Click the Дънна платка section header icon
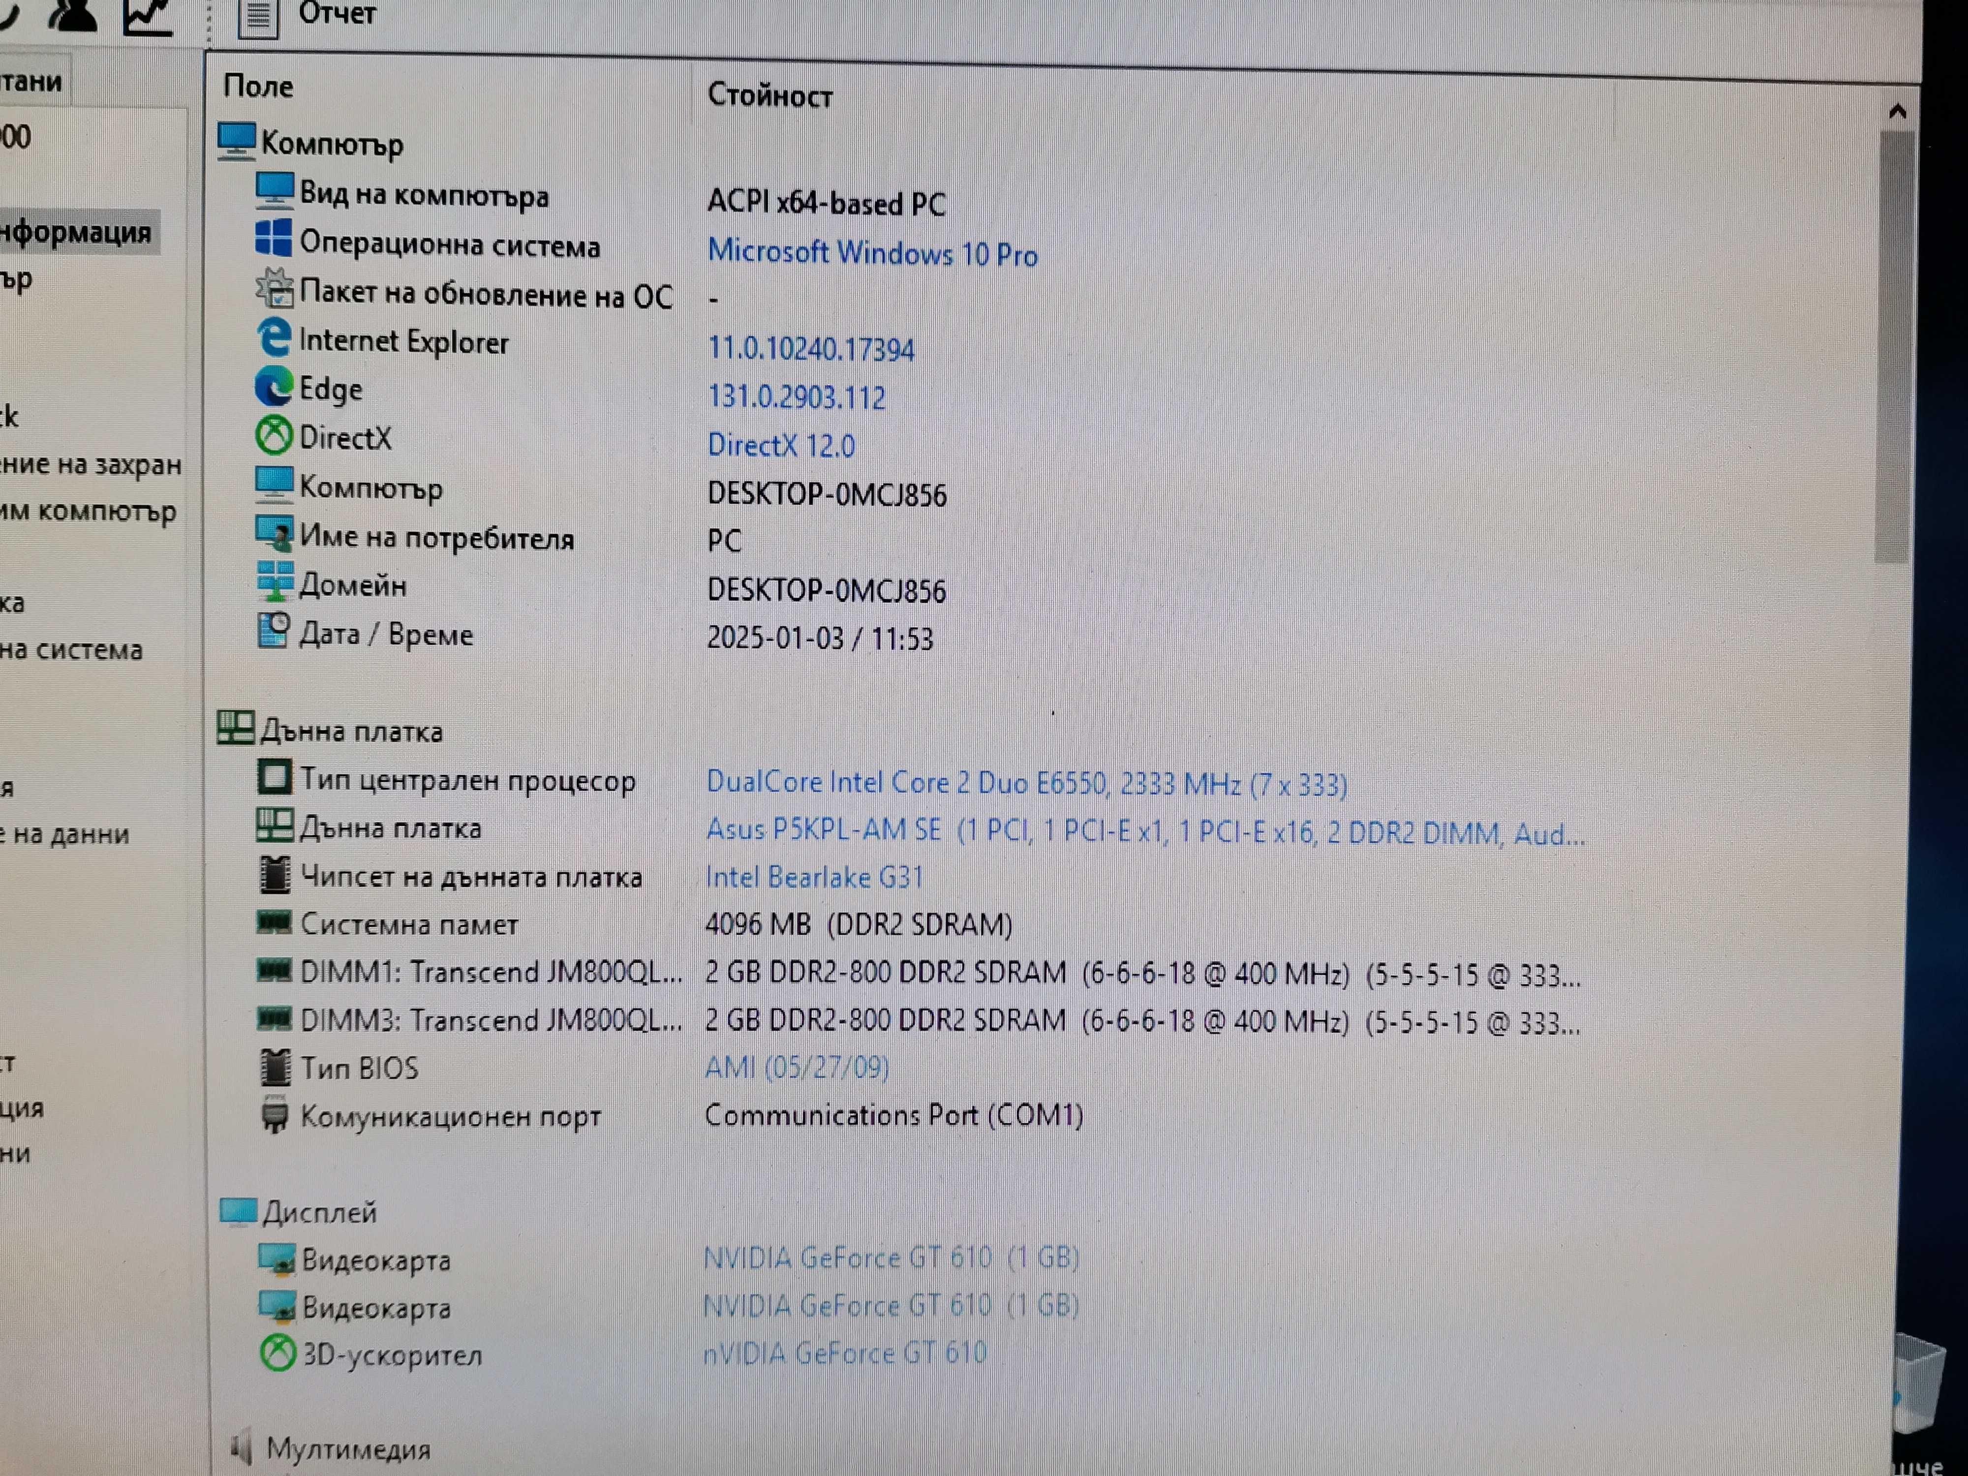 pos(236,728)
